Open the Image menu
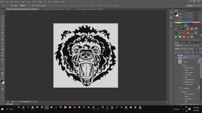 pos(17,2)
